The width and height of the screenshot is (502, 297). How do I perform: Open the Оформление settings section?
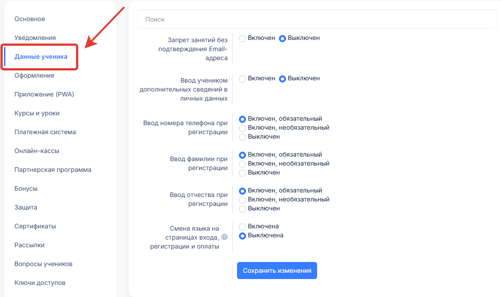(34, 75)
